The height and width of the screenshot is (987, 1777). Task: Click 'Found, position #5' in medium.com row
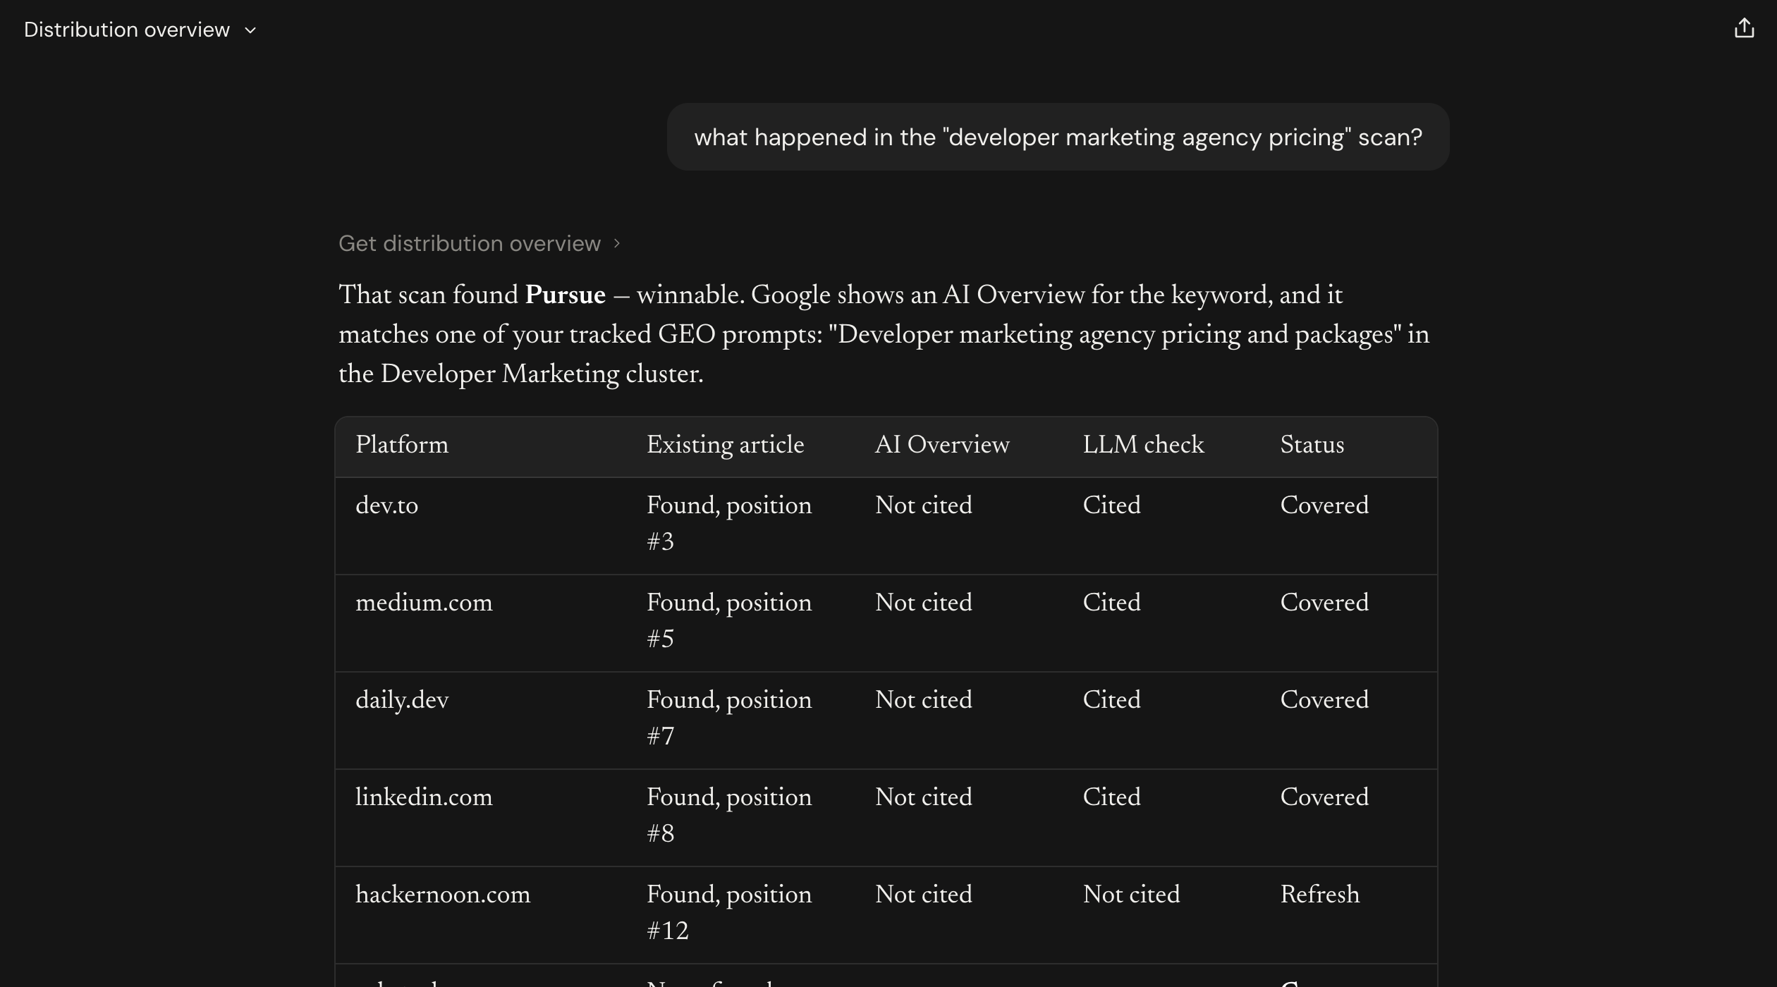tap(729, 620)
